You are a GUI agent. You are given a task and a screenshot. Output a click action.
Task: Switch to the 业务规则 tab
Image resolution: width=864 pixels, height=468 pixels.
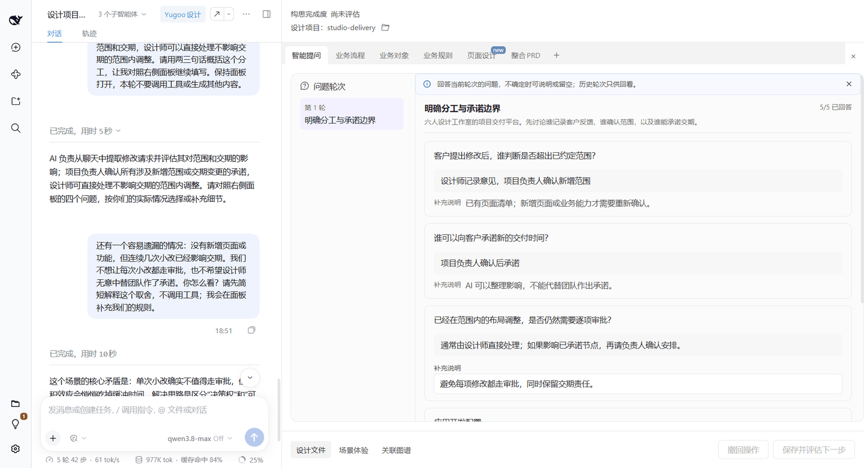pyautogui.click(x=438, y=55)
